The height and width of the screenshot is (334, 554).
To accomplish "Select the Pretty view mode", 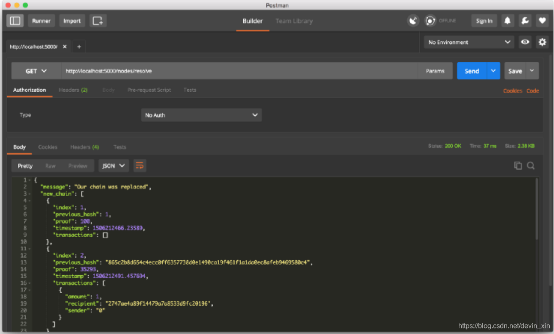I will pos(25,166).
